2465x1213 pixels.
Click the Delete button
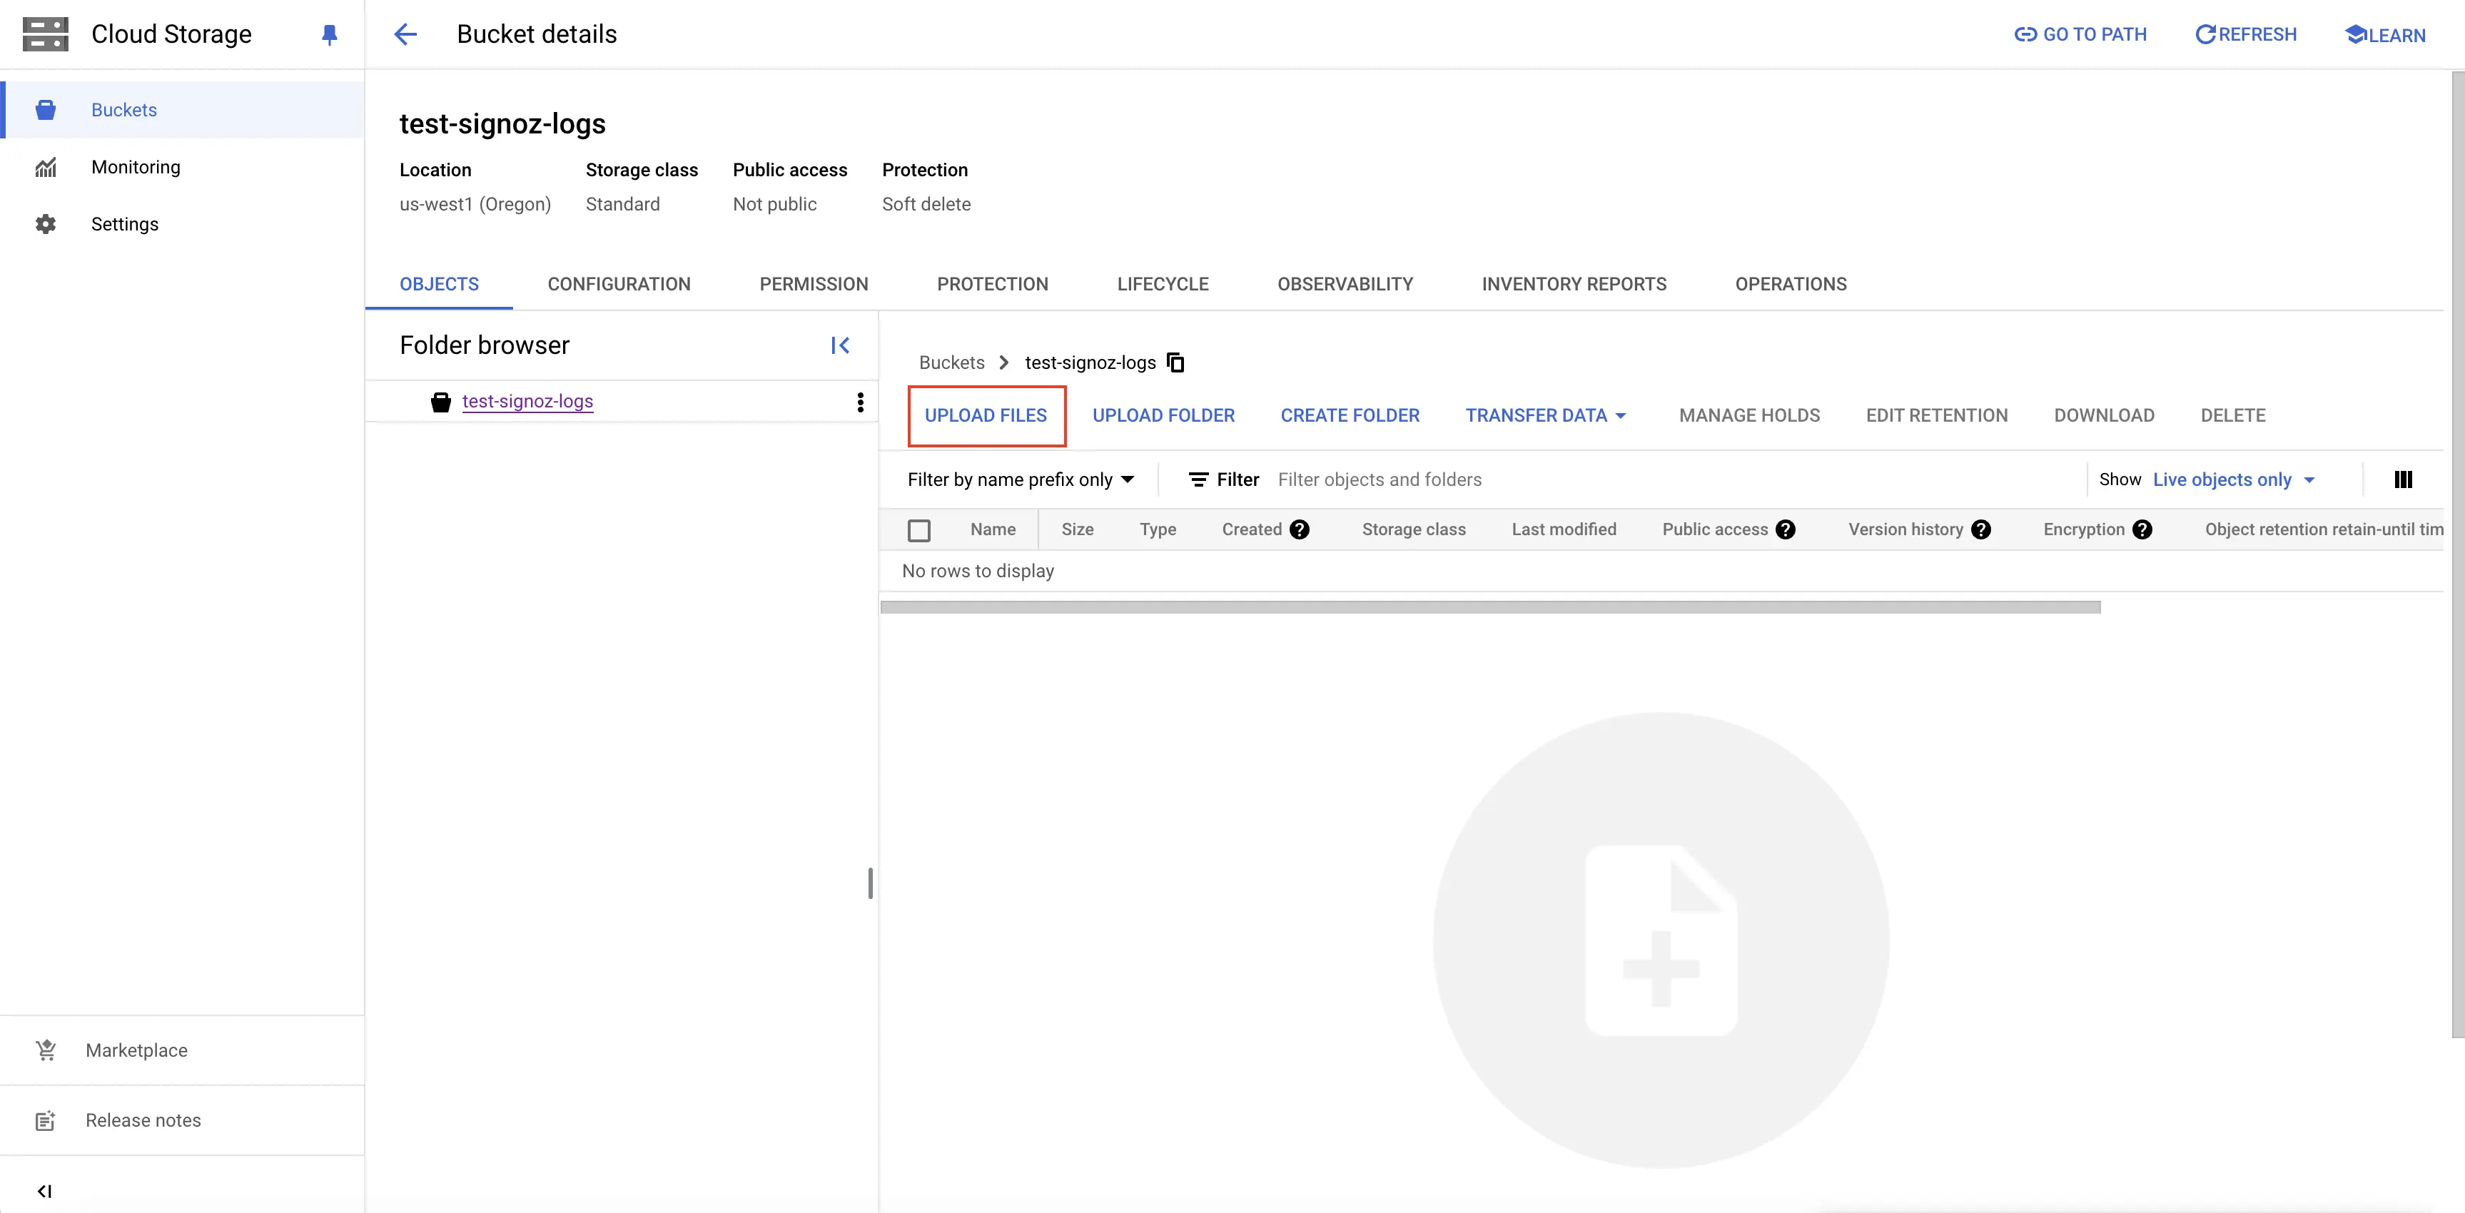tap(2232, 415)
